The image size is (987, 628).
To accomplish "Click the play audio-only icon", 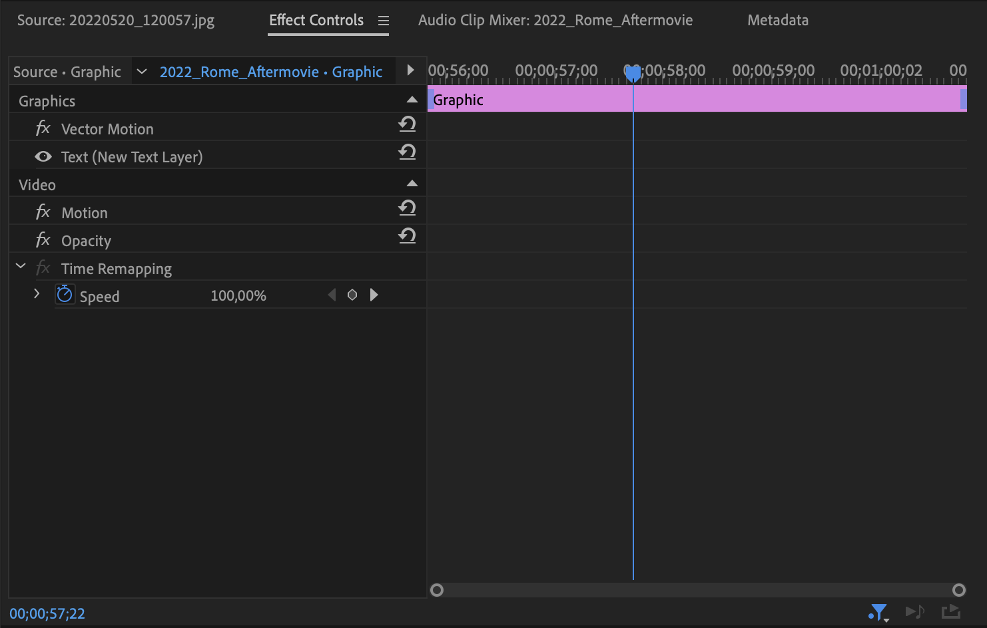I will [x=915, y=611].
